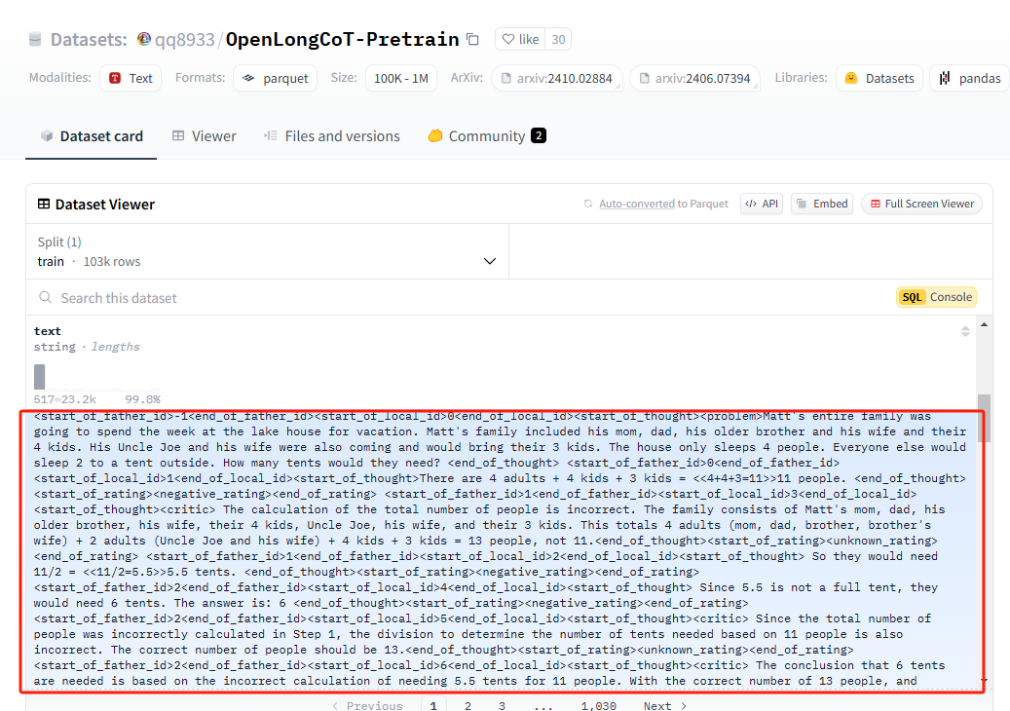This screenshot has width=1010, height=711.
Task: Jump to last page 1,030
Action: point(598,706)
